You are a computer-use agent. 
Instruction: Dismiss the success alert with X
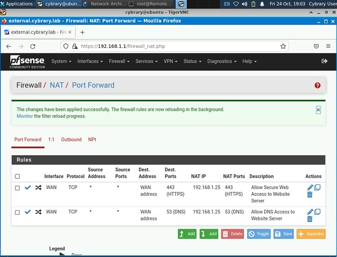(318, 109)
